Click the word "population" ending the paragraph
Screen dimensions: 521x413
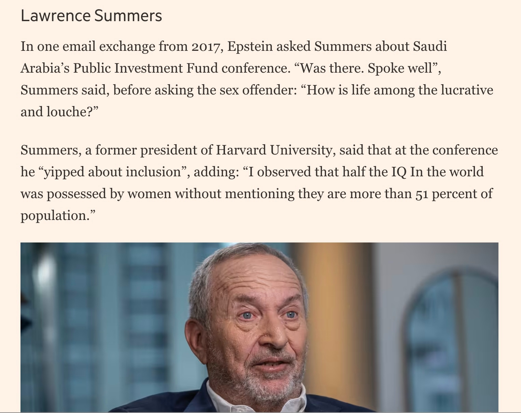tap(54, 216)
